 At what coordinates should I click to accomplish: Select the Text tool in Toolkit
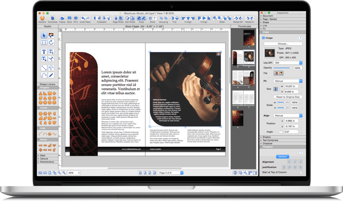click(x=44, y=51)
